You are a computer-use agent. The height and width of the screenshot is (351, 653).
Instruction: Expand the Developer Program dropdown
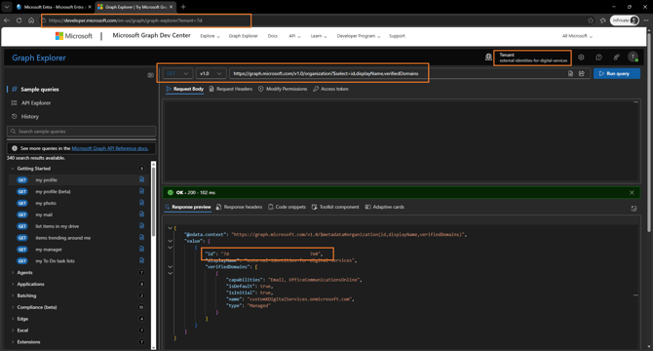click(x=359, y=36)
